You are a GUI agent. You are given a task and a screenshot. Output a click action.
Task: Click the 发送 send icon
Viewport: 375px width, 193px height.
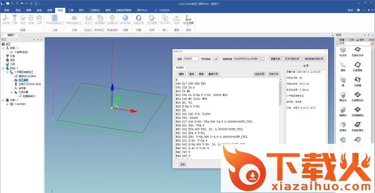[x=177, y=19]
